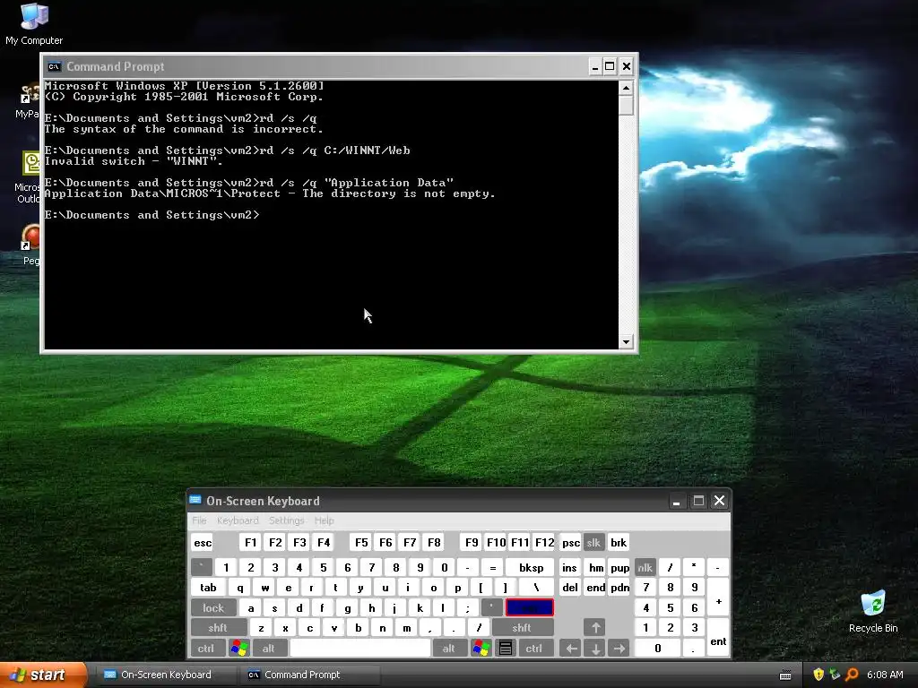Tap the esc key
The height and width of the screenshot is (688, 918).
tap(203, 543)
